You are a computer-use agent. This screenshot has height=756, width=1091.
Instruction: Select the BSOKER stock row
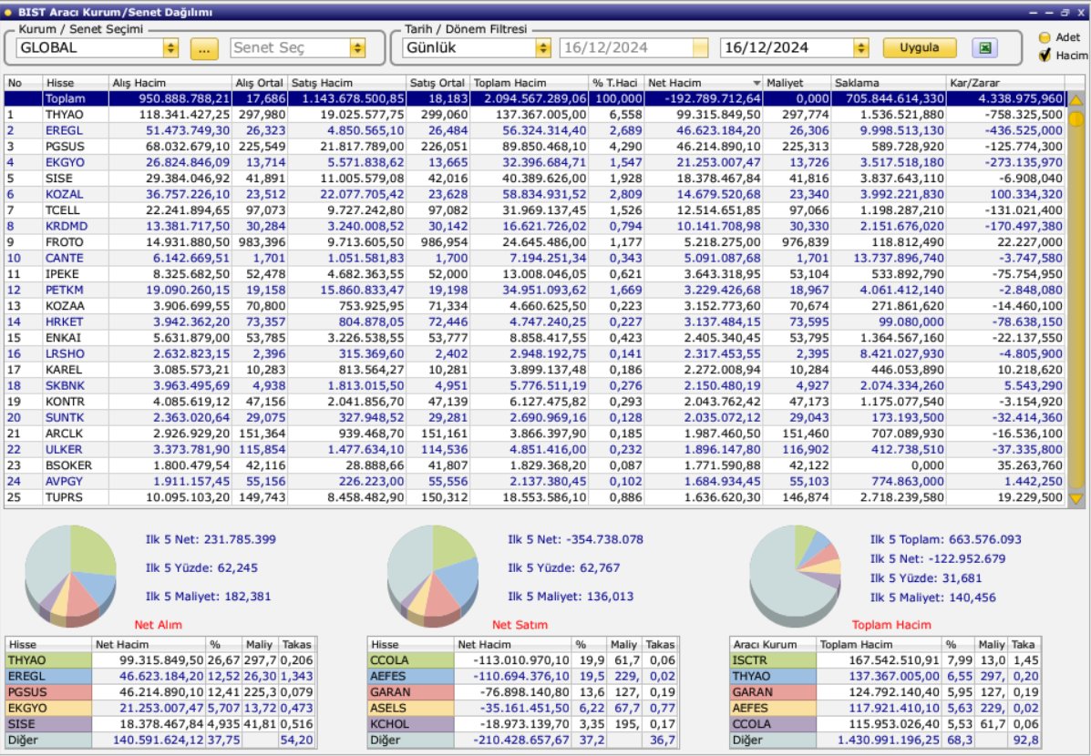coord(534,465)
